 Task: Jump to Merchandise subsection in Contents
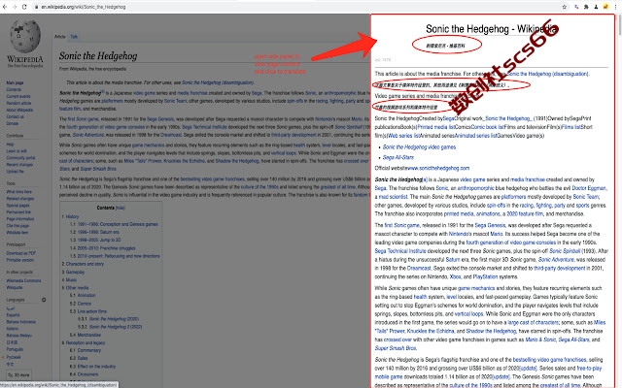click(88, 335)
